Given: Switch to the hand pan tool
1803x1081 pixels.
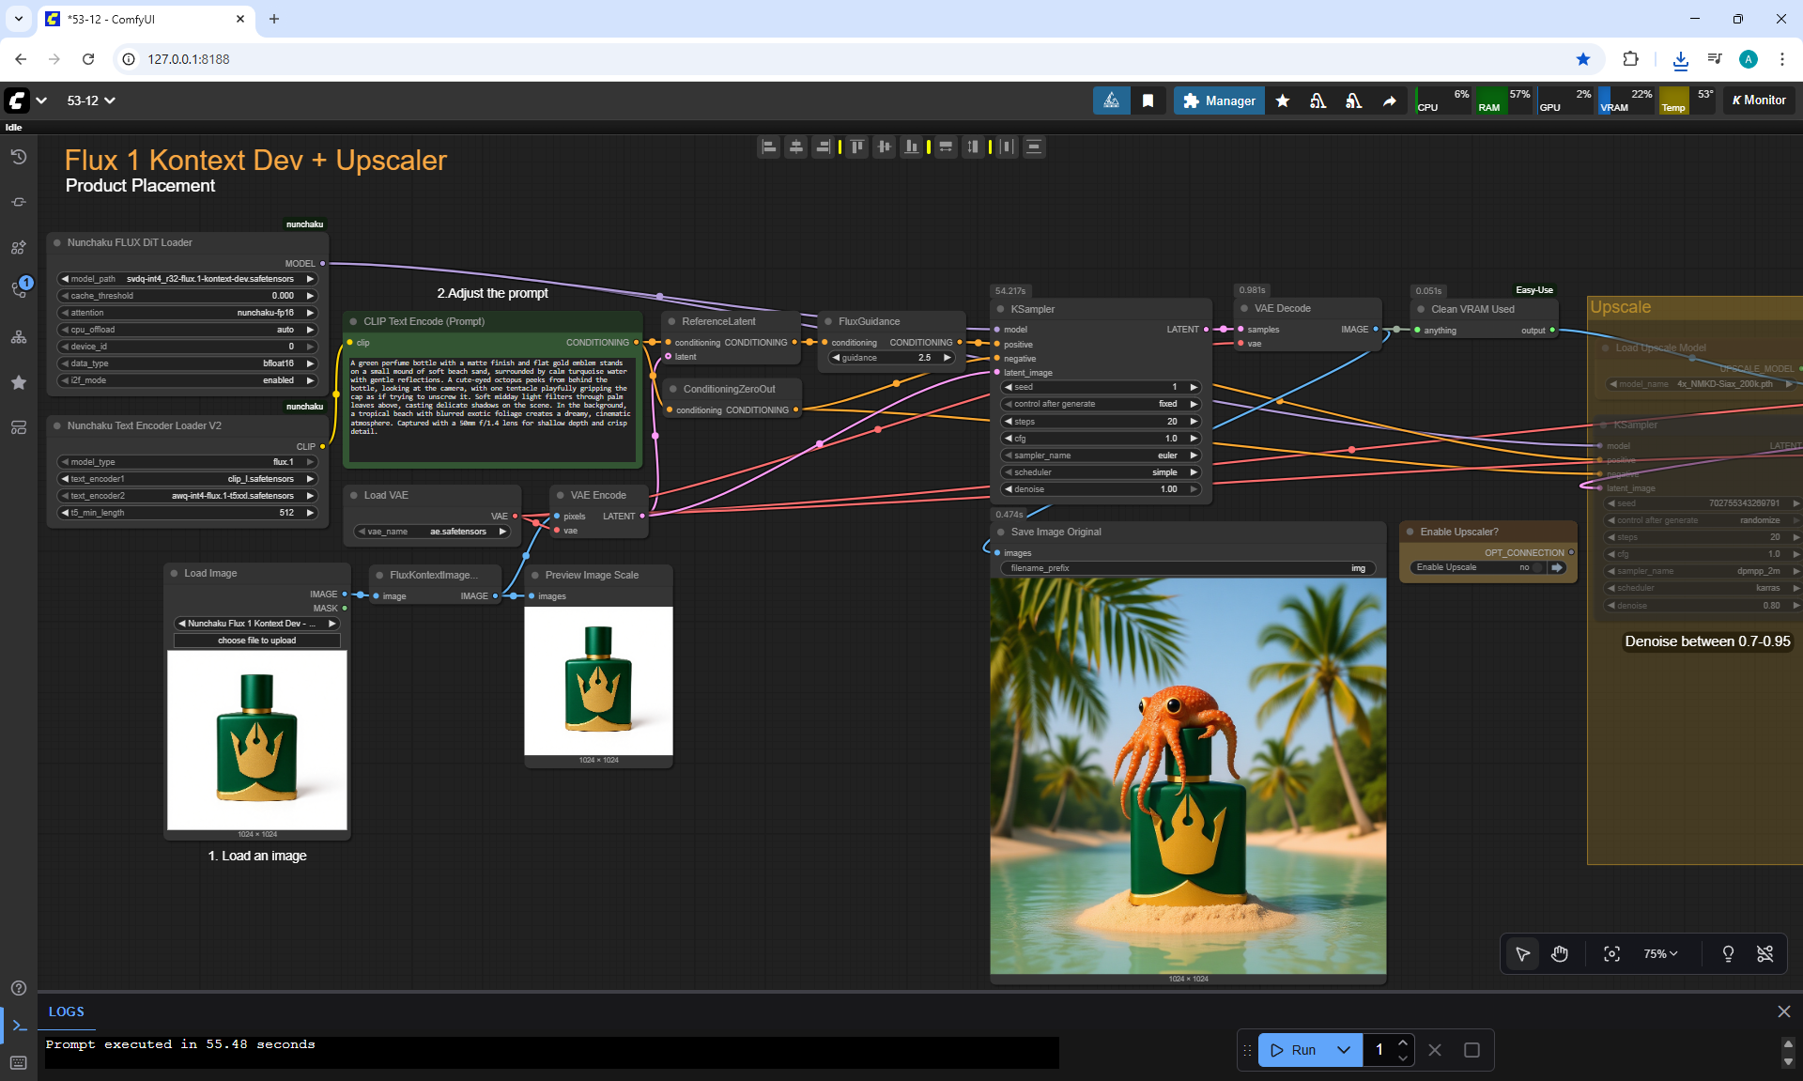Looking at the screenshot, I should pyautogui.click(x=1560, y=954).
